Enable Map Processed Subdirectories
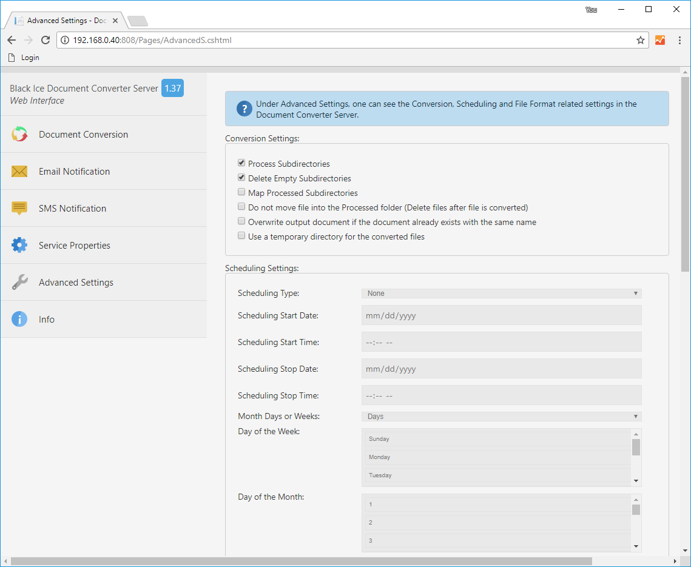 click(x=241, y=192)
